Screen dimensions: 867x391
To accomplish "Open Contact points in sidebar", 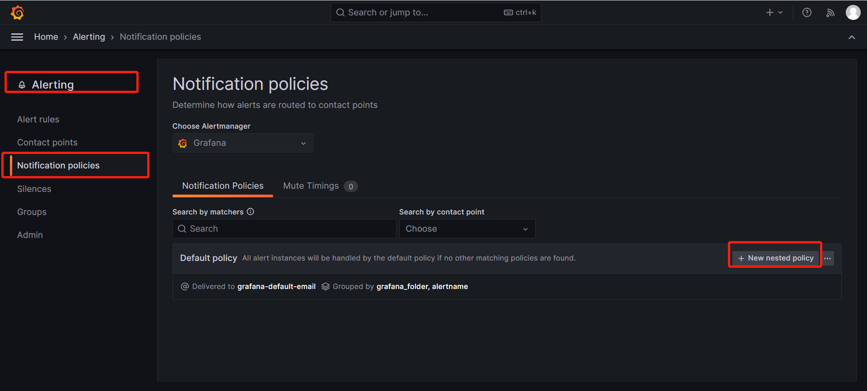I will pos(47,142).
